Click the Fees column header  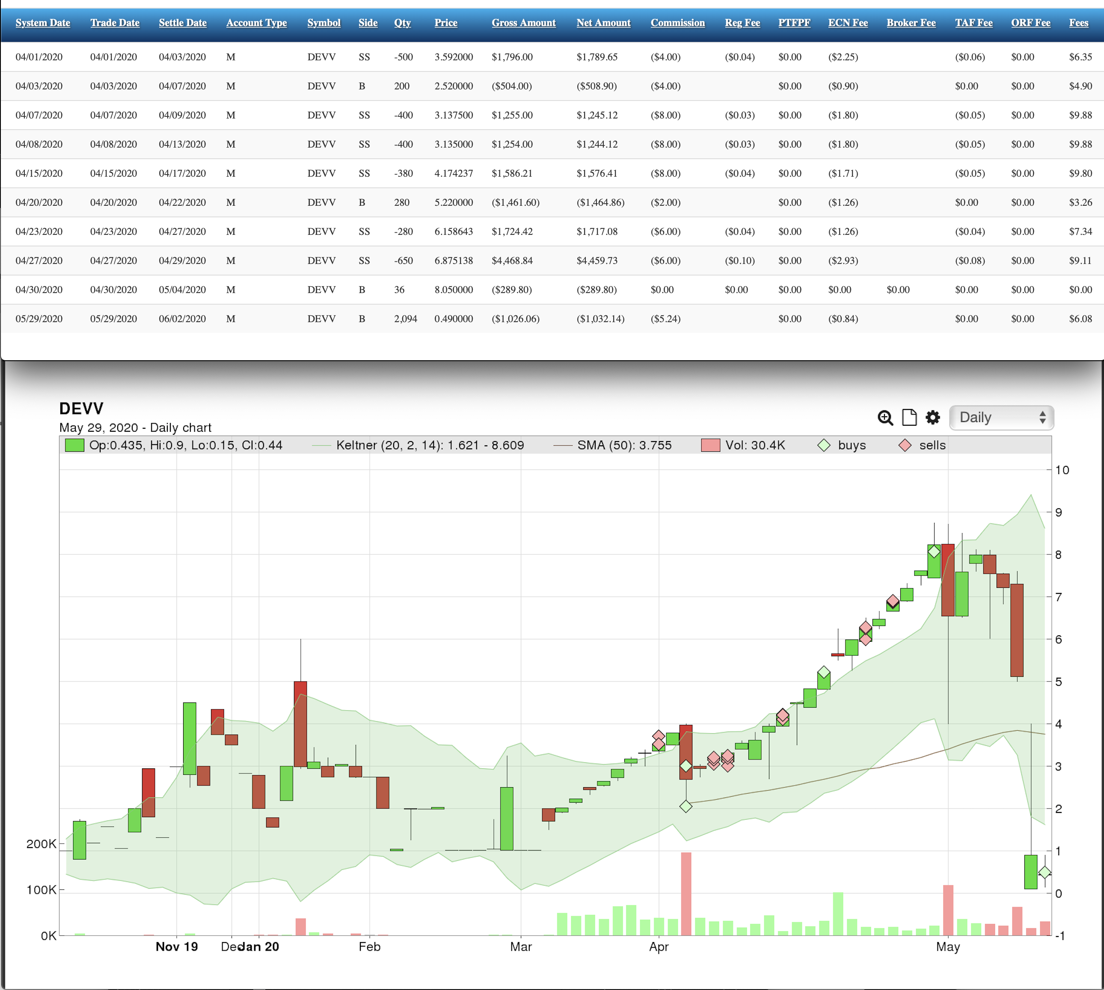point(1078,23)
